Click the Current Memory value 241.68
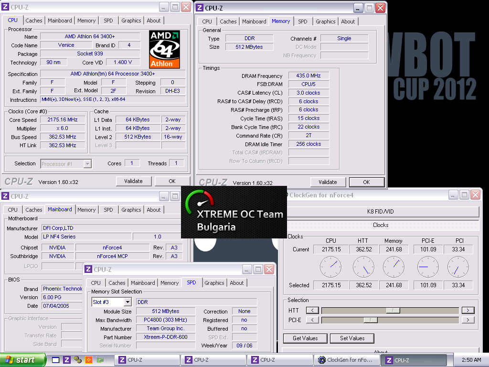The height and width of the screenshot is (367, 489). tap(393, 249)
